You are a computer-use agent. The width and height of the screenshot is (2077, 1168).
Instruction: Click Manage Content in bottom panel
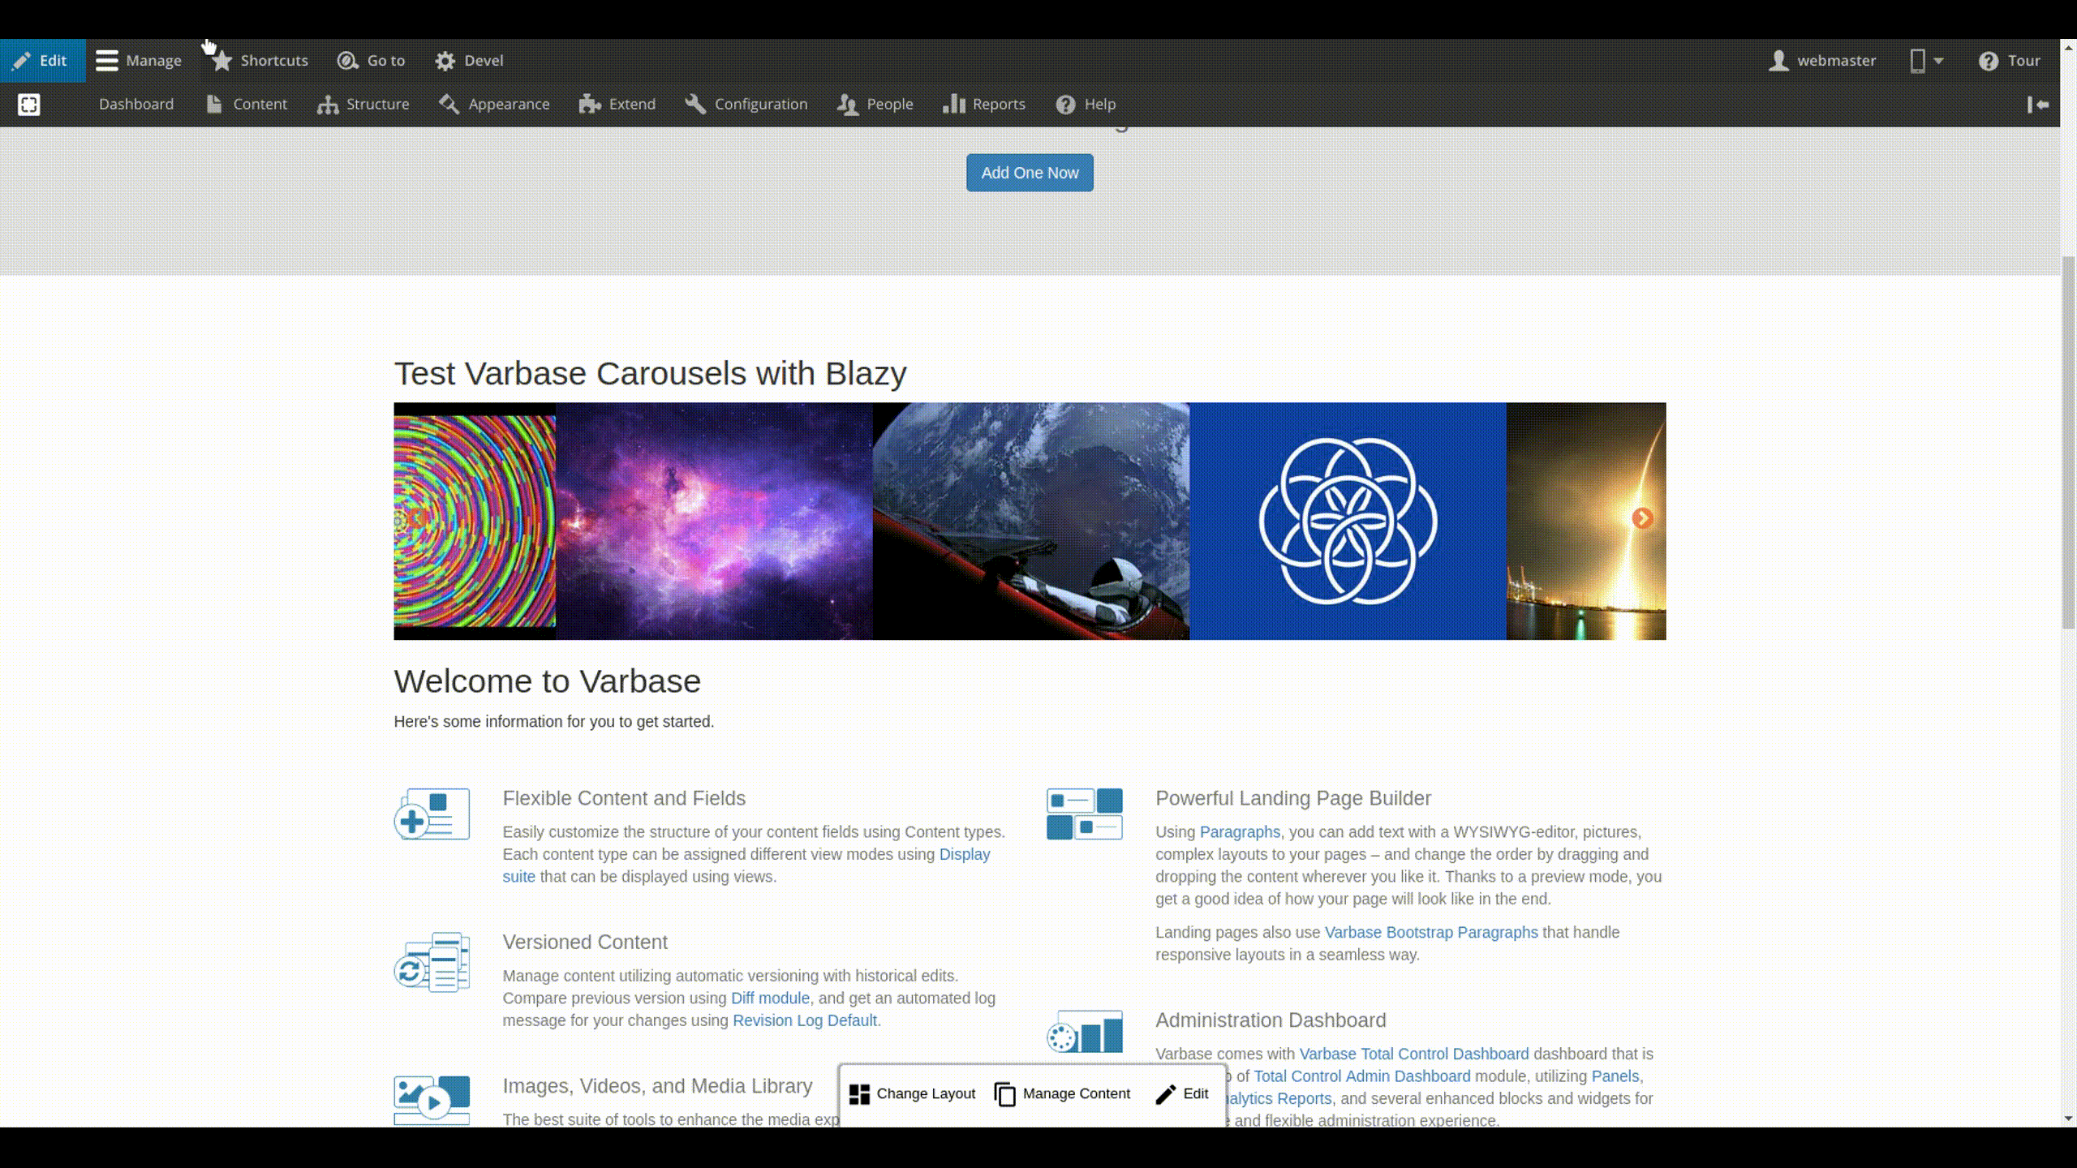coord(1062,1094)
